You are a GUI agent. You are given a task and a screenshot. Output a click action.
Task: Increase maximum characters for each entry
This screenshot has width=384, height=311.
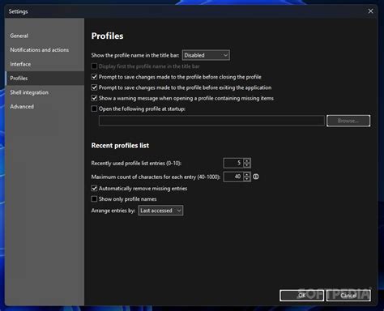(247, 174)
